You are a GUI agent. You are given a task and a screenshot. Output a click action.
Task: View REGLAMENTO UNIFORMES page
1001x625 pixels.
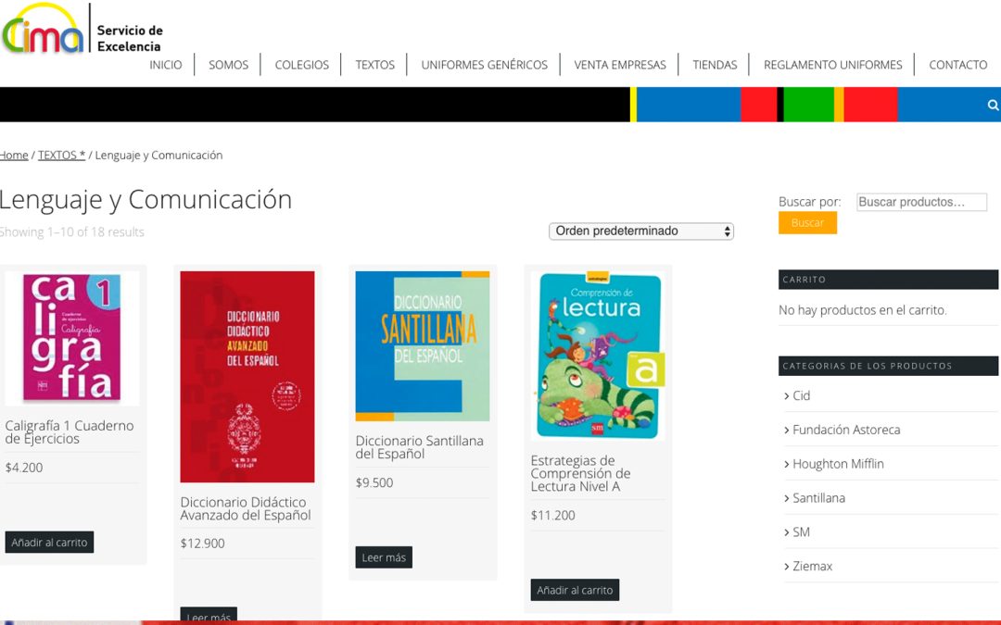coord(832,65)
